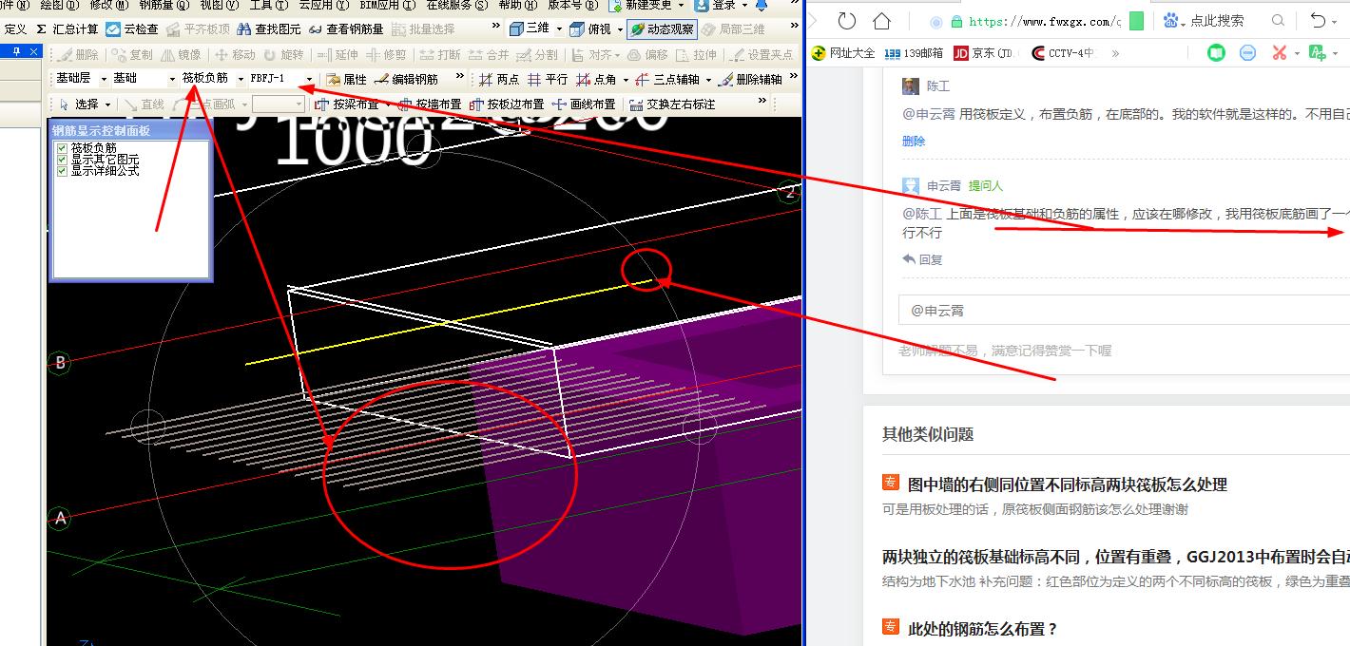Open 工具(T) menu

click(269, 5)
